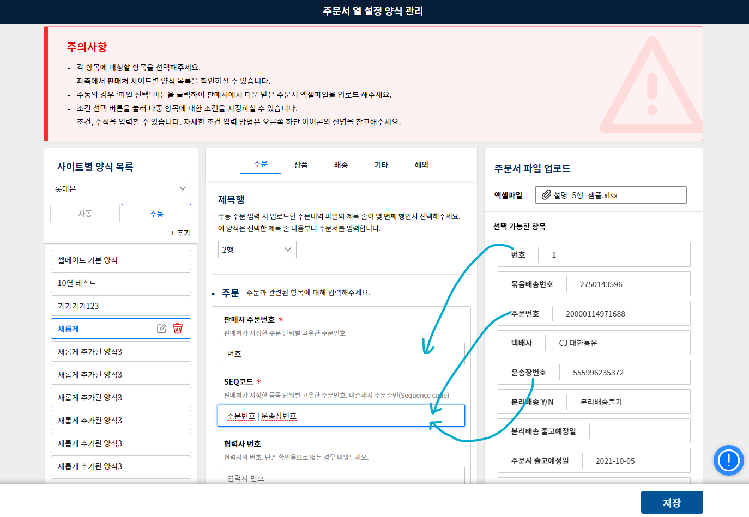Image resolution: width=749 pixels, height=517 pixels.
Task: Select the 해외 tab
Action: coord(421,165)
